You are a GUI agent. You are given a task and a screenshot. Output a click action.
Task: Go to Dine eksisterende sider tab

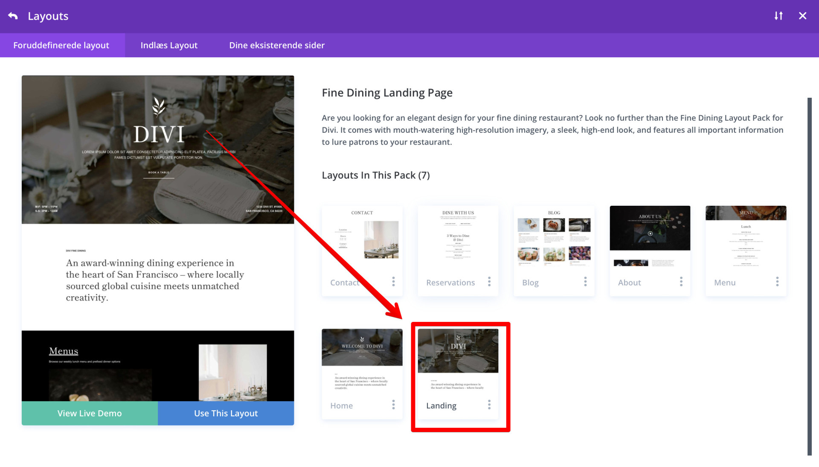click(x=277, y=45)
